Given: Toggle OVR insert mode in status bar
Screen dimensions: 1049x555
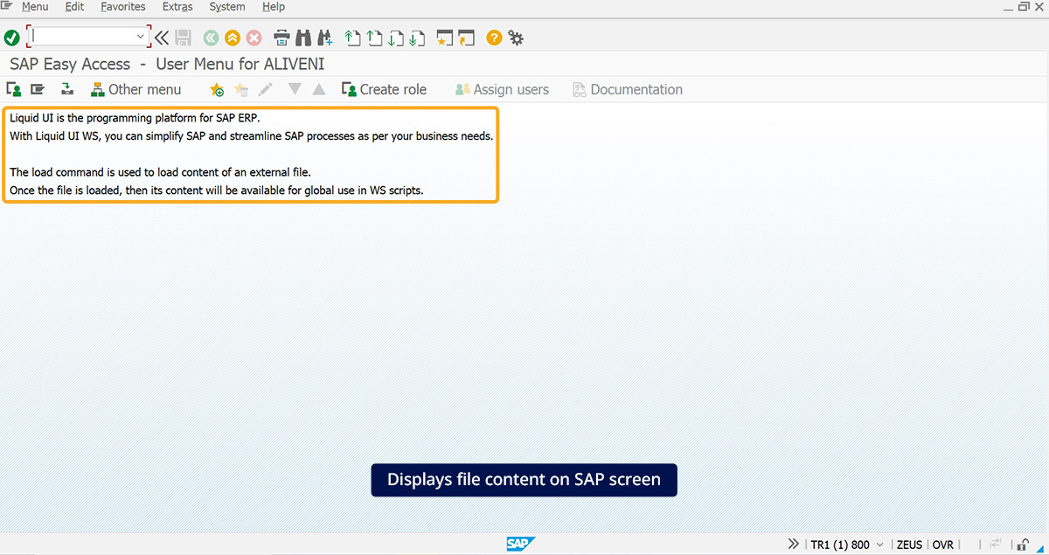Looking at the screenshot, I should coord(942,545).
